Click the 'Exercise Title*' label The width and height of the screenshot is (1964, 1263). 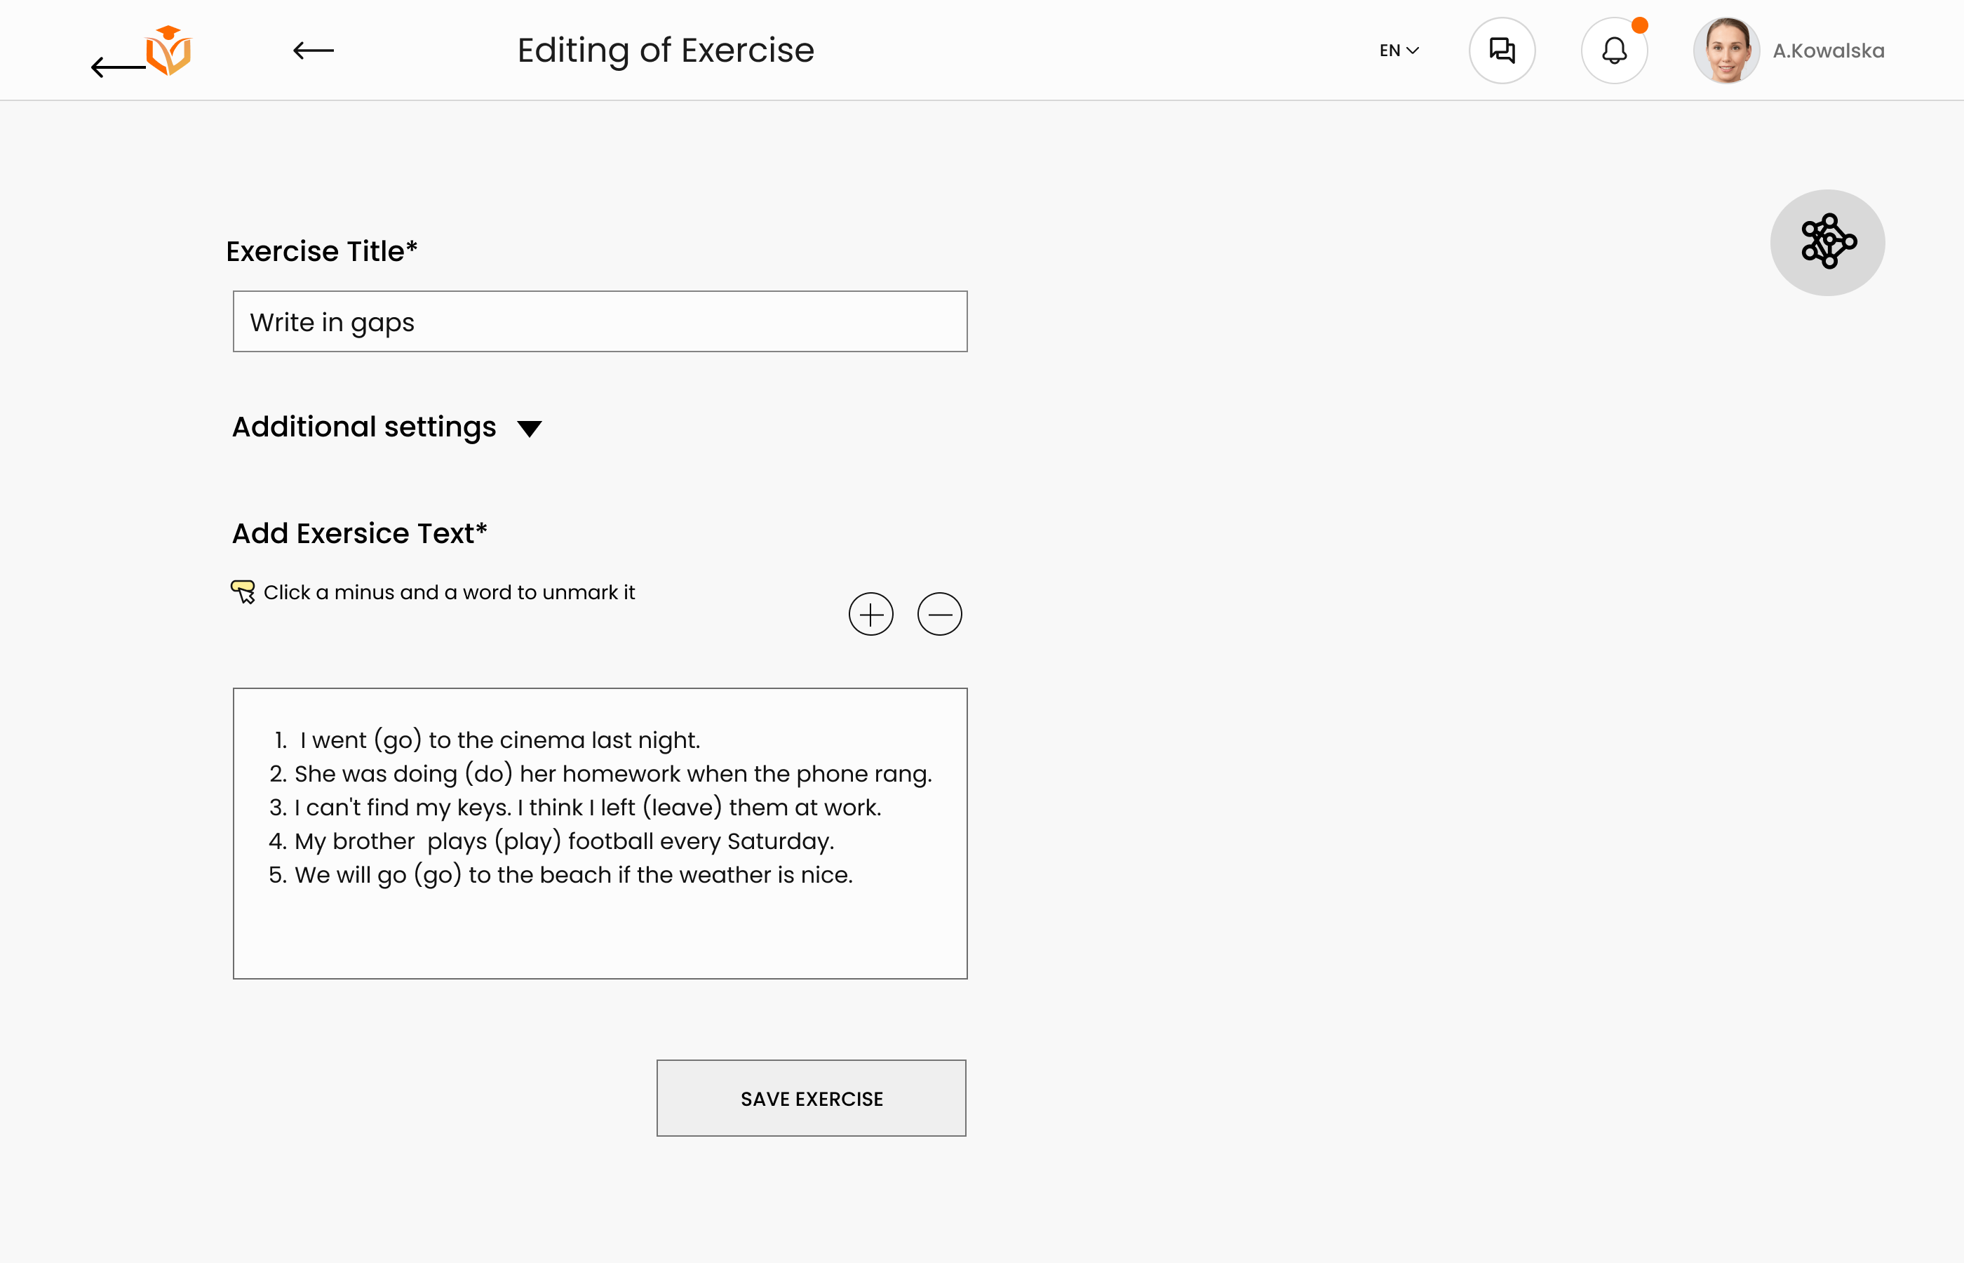pyautogui.click(x=322, y=251)
